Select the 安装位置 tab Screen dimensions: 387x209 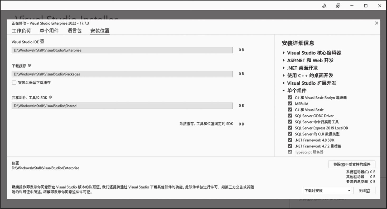(x=100, y=31)
